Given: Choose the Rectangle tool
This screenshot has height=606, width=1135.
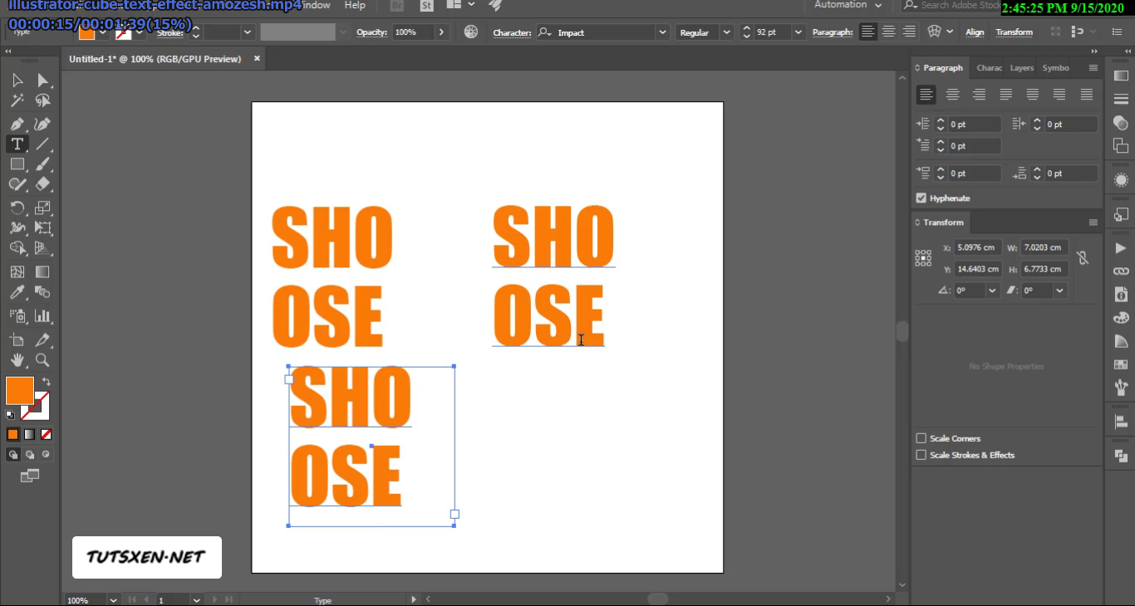Looking at the screenshot, I should click(x=17, y=164).
